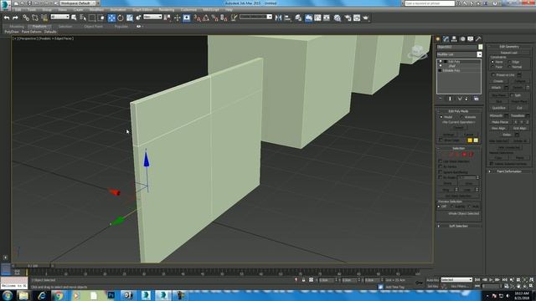Image resolution: width=536 pixels, height=301 pixels.
Task: Select the Edge constraint radio button
Action: coord(509,62)
